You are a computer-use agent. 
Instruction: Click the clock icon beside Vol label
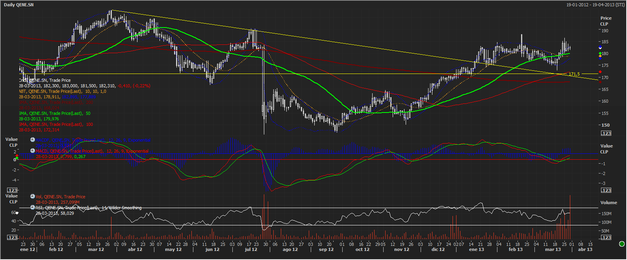(33, 196)
